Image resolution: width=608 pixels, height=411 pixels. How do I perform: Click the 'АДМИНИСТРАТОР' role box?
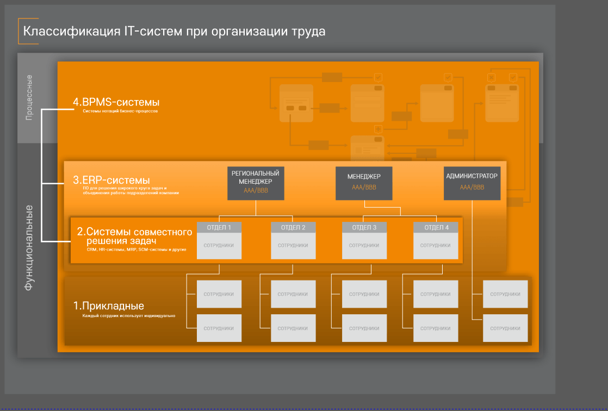click(472, 183)
